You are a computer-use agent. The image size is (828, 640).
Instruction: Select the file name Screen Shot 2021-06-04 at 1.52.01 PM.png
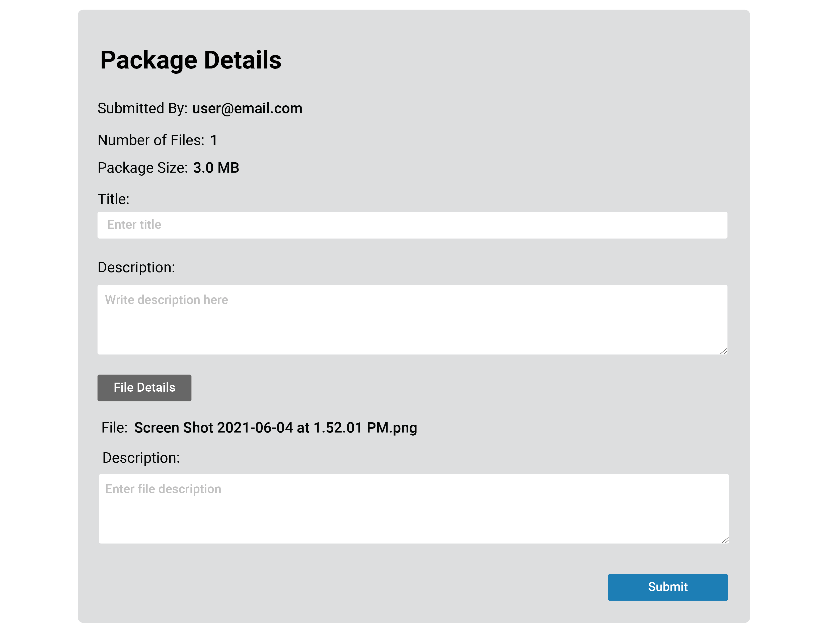[x=276, y=428]
